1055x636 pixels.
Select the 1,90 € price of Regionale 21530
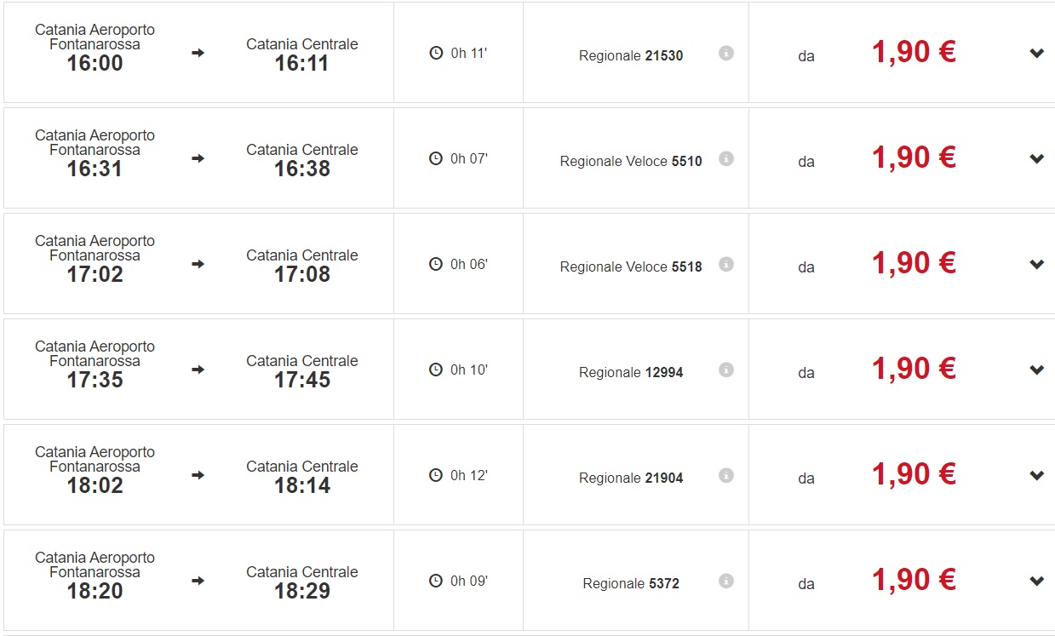click(x=914, y=53)
